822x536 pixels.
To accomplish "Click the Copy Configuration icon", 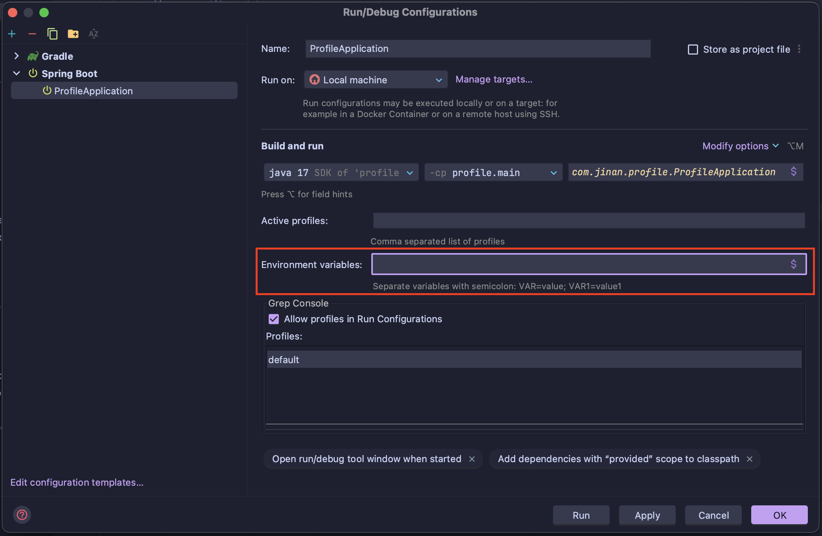I will [52, 34].
